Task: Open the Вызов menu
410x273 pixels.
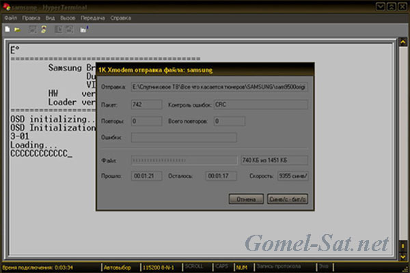Action: [x=68, y=18]
